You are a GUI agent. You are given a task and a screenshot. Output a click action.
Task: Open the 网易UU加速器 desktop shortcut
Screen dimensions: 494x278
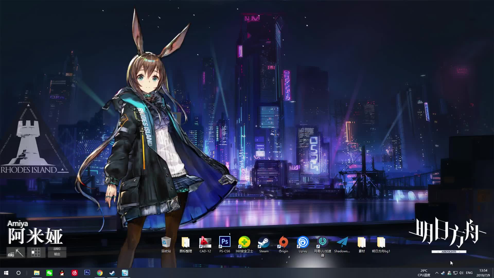click(322, 247)
